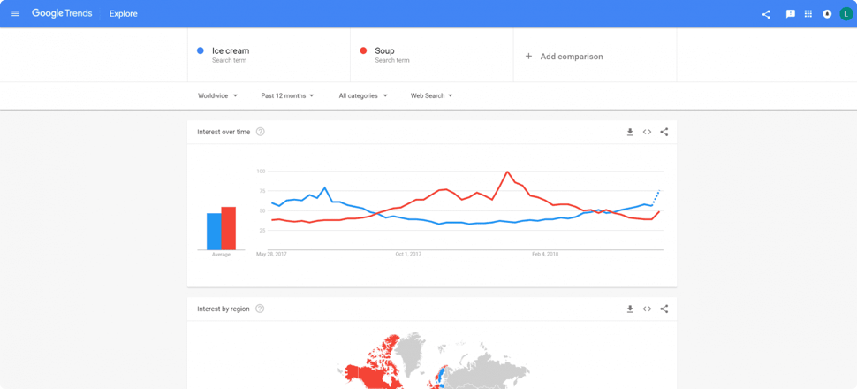Open help for Interest by region
The image size is (857, 389).
260,309
